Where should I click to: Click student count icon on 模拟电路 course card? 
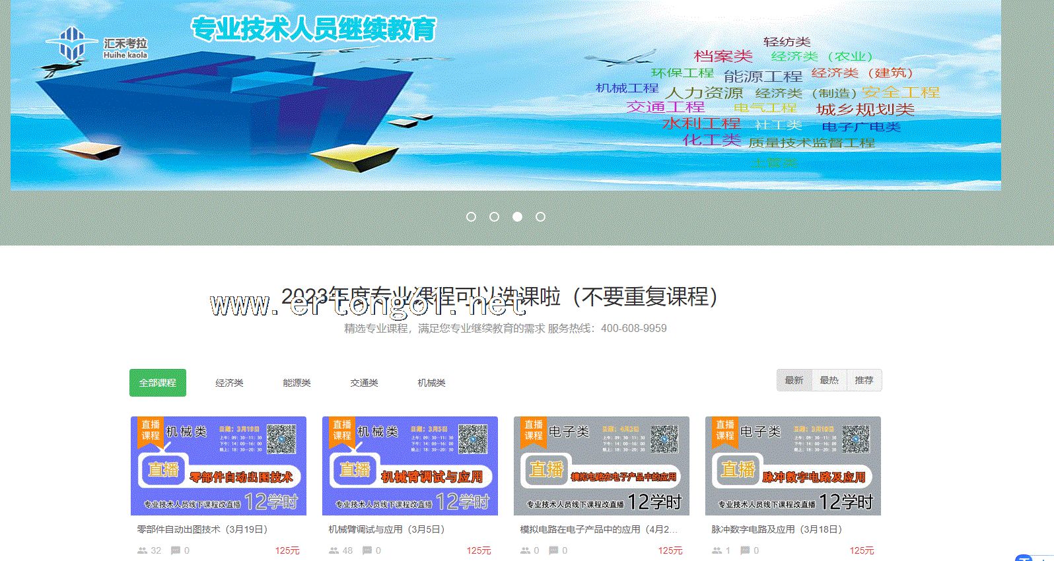(x=525, y=550)
